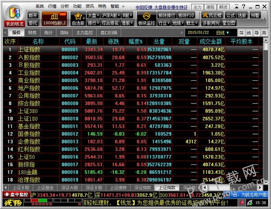The height and width of the screenshot is (209, 271).
Task: Click the 板块F10 button
Action: click(186, 15)
